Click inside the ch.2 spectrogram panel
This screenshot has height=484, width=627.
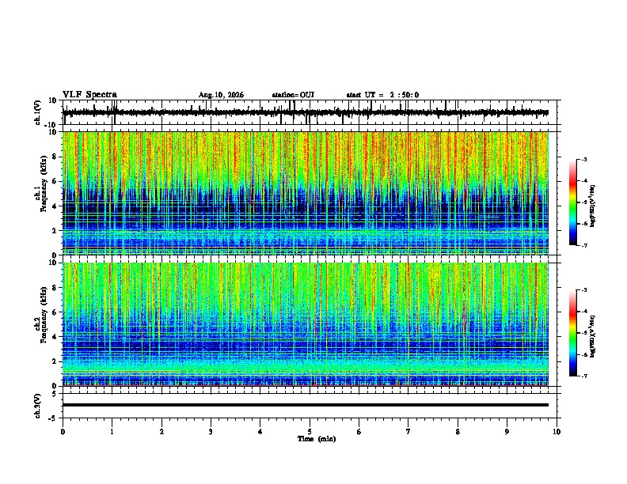pyautogui.click(x=305, y=324)
